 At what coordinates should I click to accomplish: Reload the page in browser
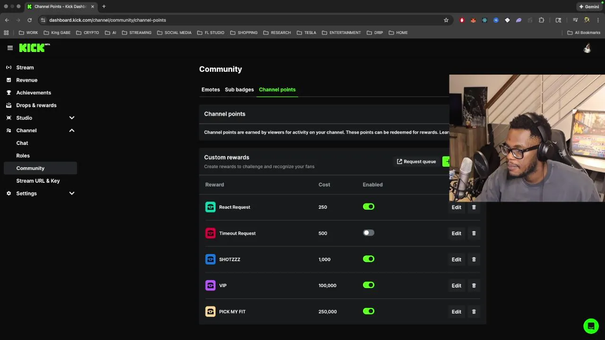pos(29,20)
